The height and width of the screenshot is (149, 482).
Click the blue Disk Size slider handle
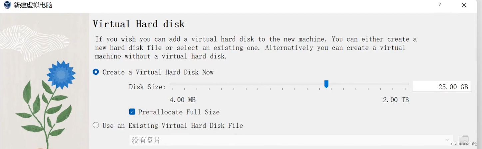click(x=326, y=84)
